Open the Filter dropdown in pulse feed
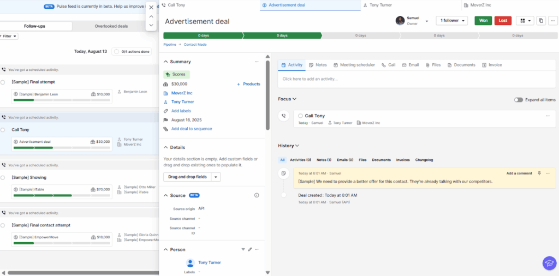This screenshot has height=276, width=559. [x=9, y=36]
